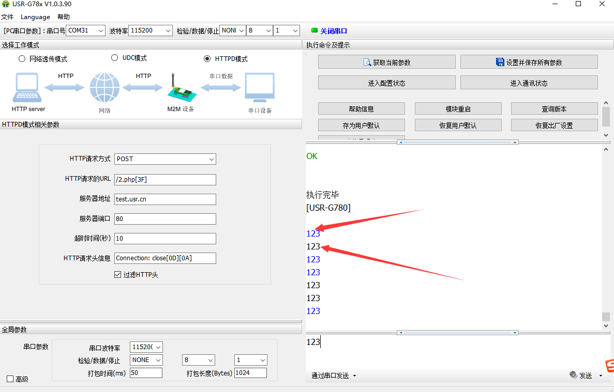Click the 模块重启 button
This screenshot has width=614, height=392.
pos(458,109)
